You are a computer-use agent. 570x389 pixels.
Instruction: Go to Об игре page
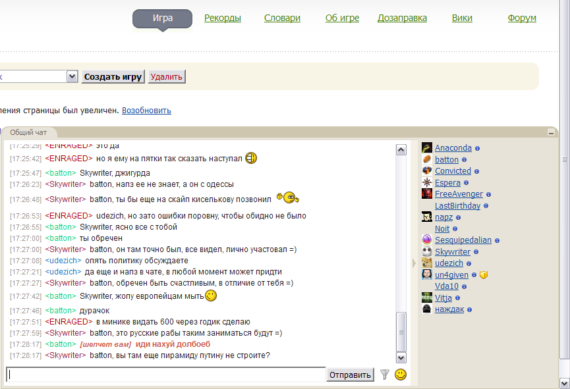click(342, 18)
